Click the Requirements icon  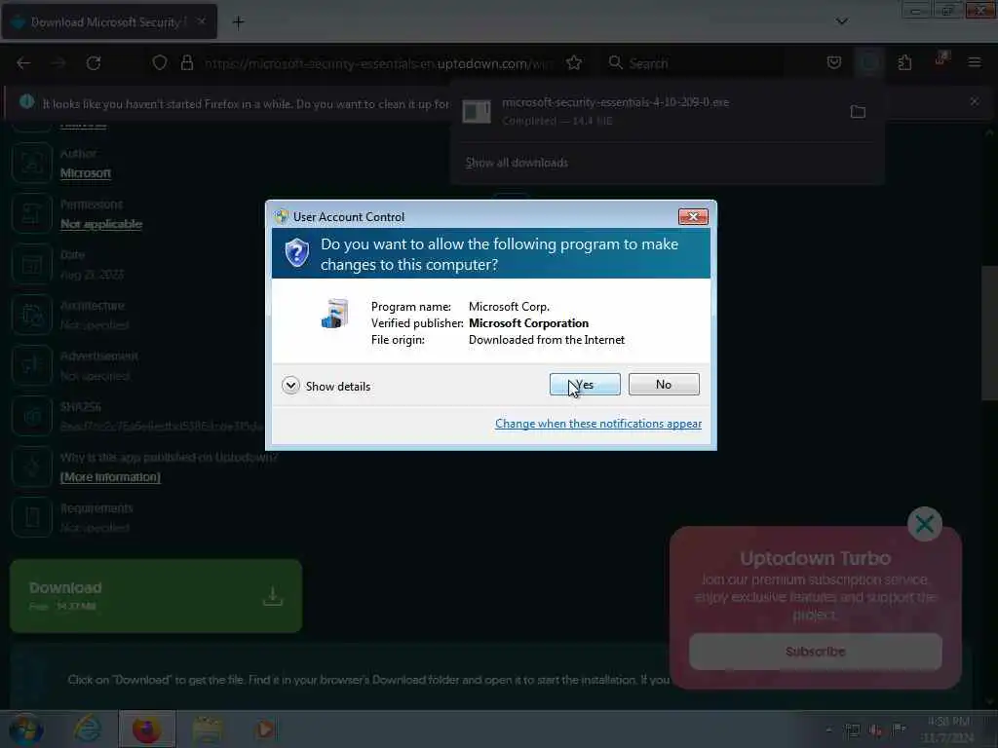[x=32, y=517]
